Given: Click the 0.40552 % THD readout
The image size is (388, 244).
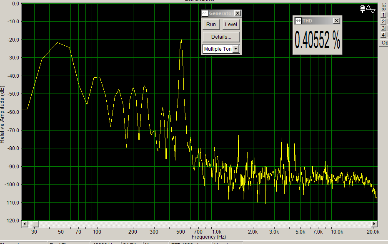Looking at the screenshot, I should [x=318, y=40].
